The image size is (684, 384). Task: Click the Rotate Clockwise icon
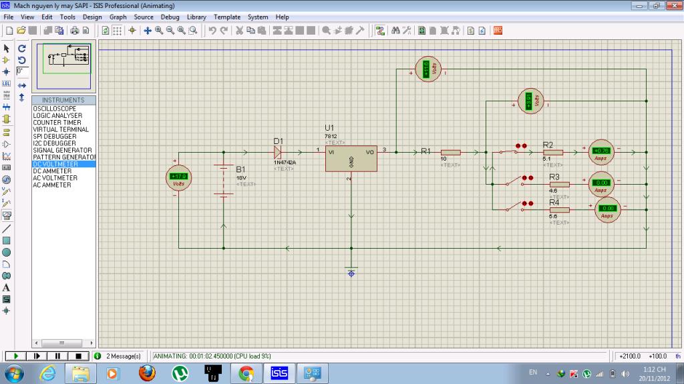[x=21, y=49]
